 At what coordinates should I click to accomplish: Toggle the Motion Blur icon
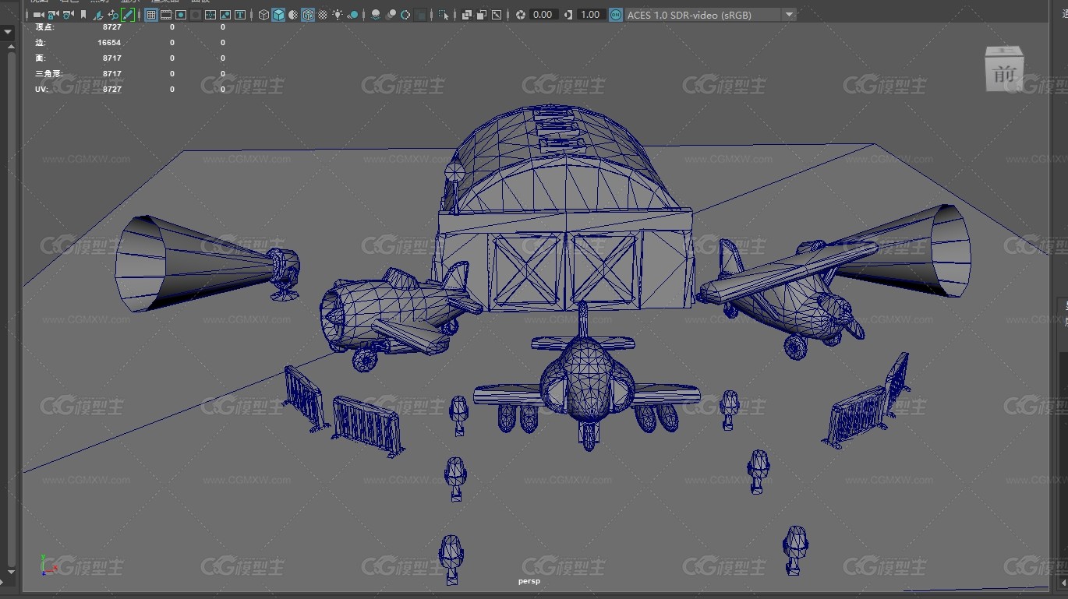point(391,15)
